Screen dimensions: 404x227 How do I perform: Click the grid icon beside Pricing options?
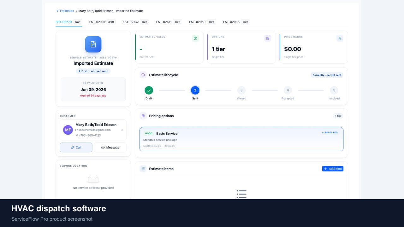[143, 116]
